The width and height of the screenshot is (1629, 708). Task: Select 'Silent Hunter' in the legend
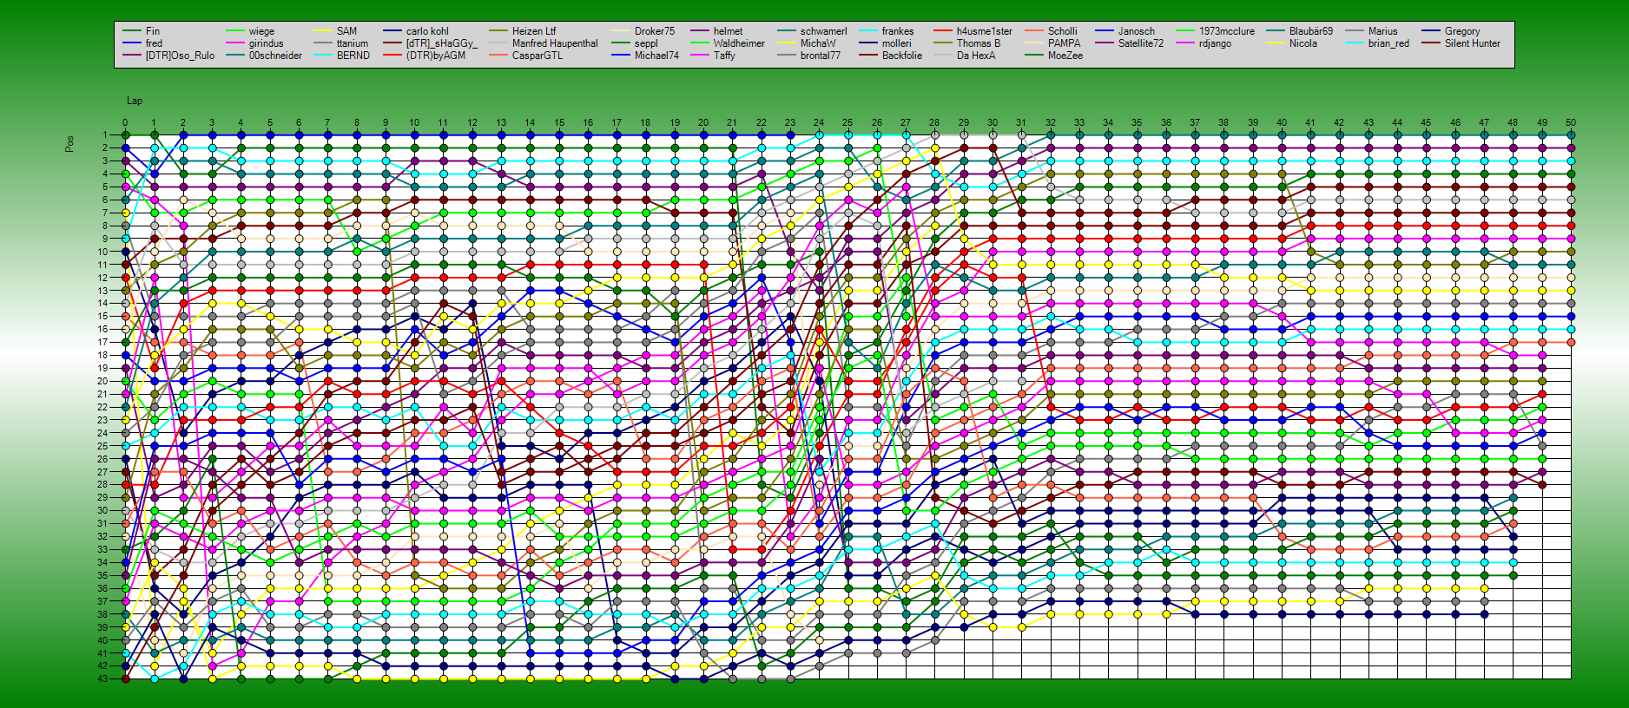point(1461,43)
